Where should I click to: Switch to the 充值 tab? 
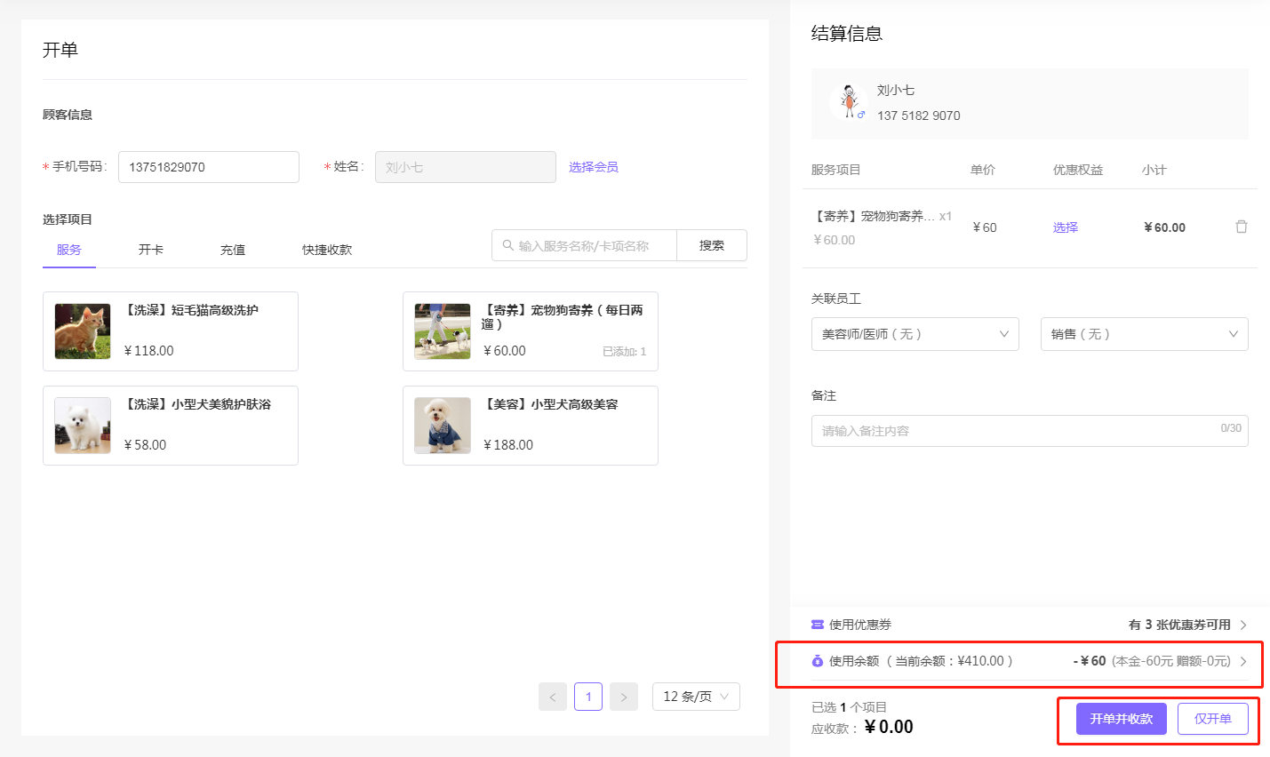coord(233,250)
